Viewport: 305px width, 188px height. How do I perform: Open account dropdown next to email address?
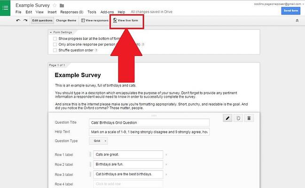click(303, 4)
